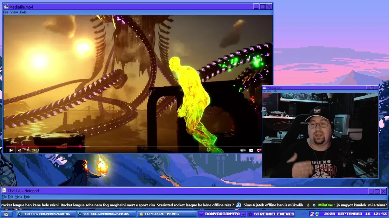Open File menu in Mediafile.mp4 window
Image resolution: width=389 pixels, height=218 pixels.
pyautogui.click(x=6, y=12)
